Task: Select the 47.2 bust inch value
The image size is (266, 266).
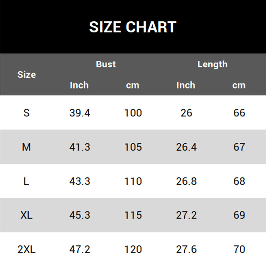Action: pos(80,249)
